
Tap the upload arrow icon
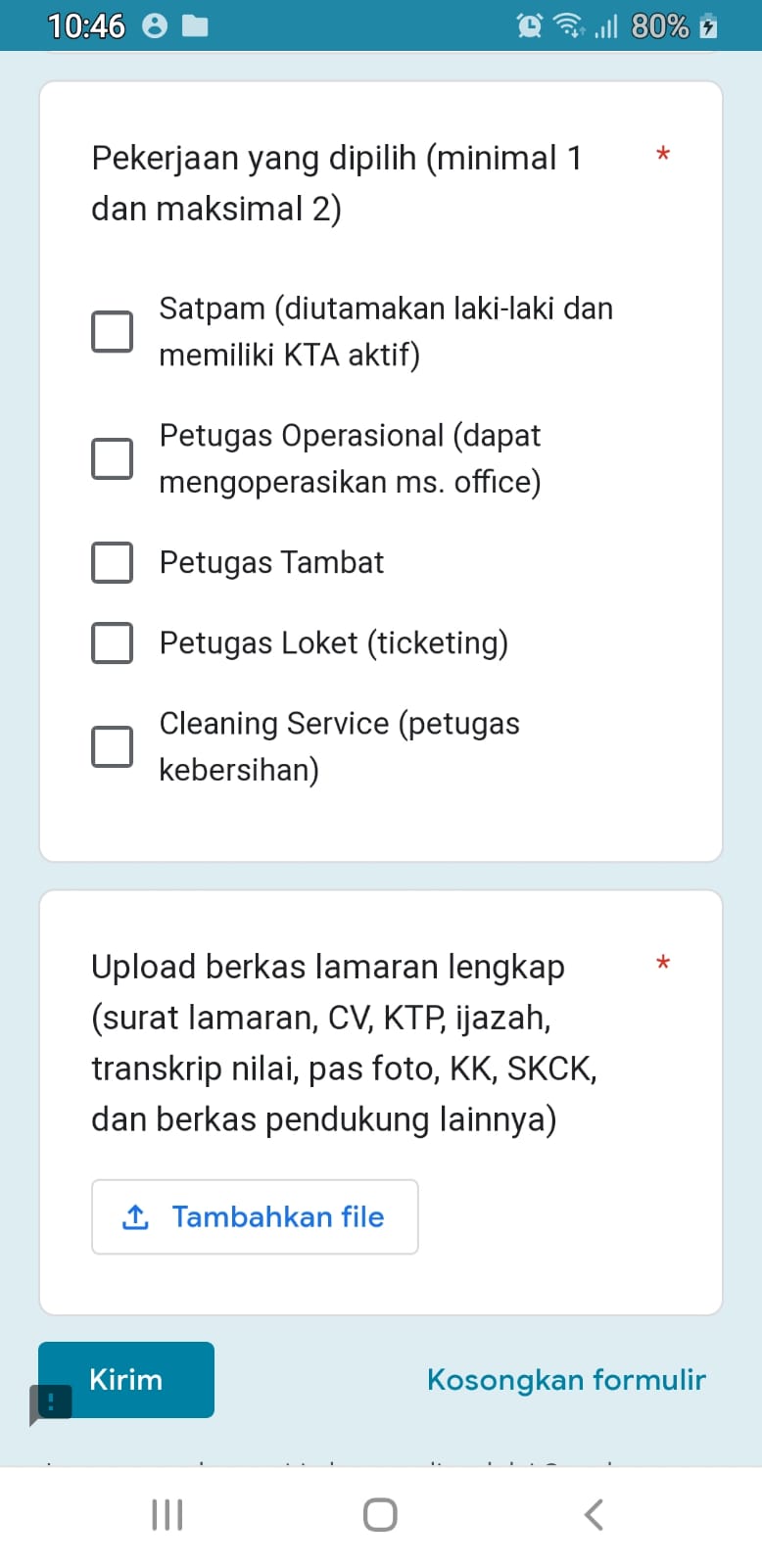135,1216
